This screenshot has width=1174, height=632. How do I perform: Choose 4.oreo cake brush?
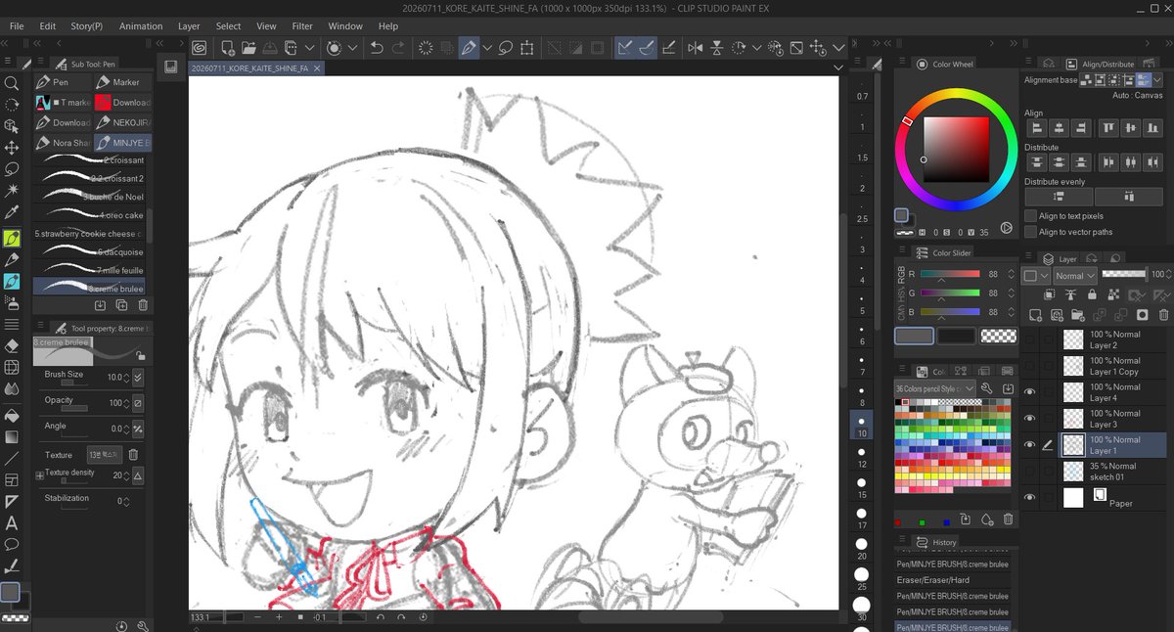point(89,215)
